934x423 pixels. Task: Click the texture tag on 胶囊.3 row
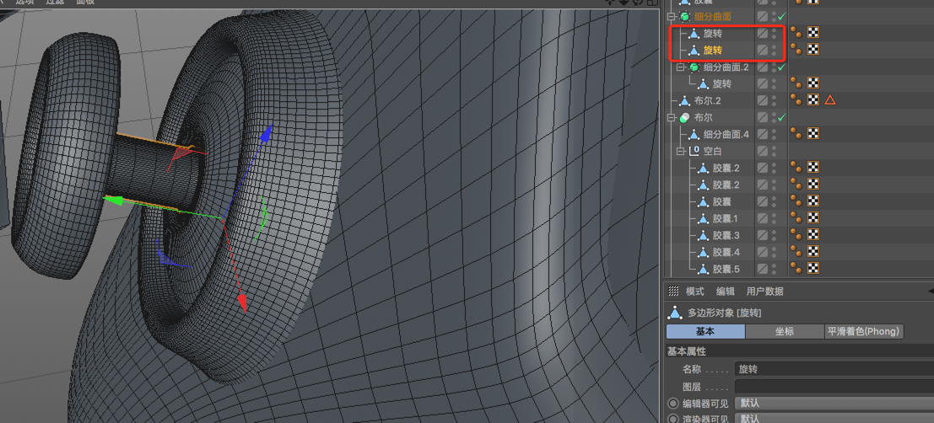tap(813, 233)
